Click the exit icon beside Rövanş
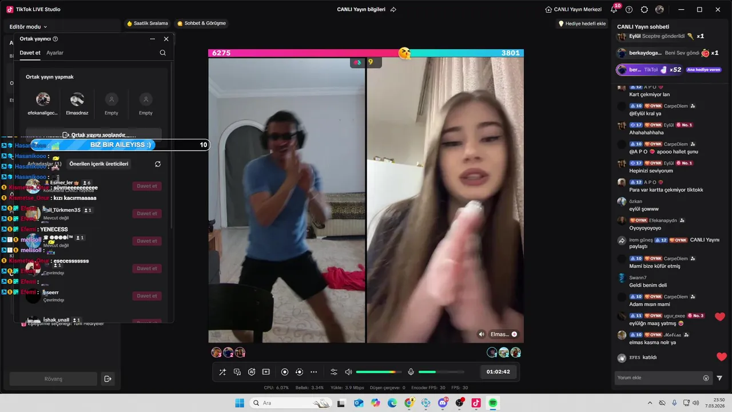Screen dimensions: 732x412 [108, 379]
